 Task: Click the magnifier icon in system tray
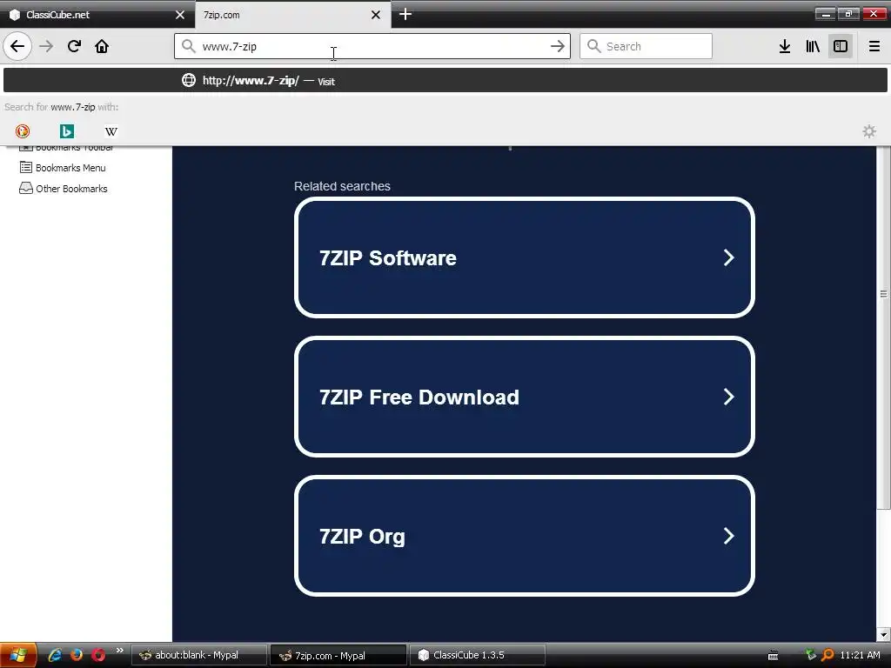tap(827, 655)
